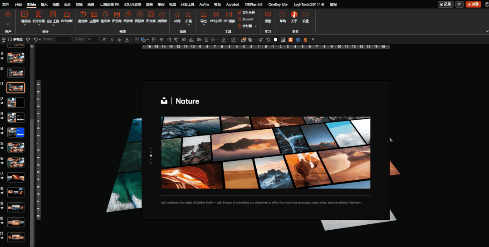Open the 课堂 classroom icon
The height and width of the screenshot is (247, 489).
268,17
